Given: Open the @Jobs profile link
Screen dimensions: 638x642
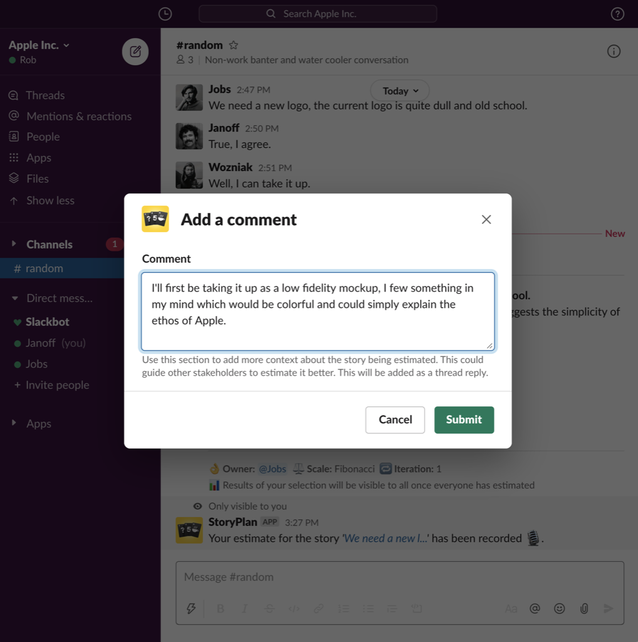Looking at the screenshot, I should (x=273, y=468).
